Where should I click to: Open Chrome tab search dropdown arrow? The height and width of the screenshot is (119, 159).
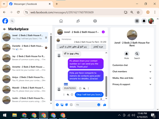tap(4, 4)
